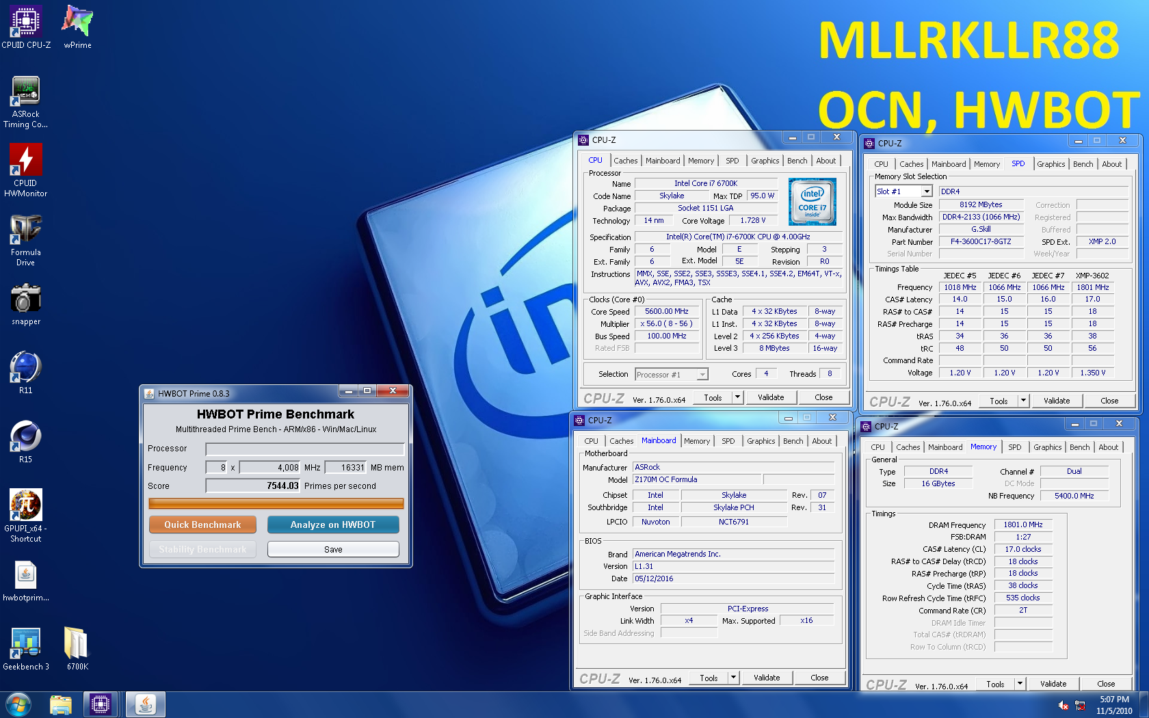
Task: Open Graphics tab in Memory window
Action: click(x=1047, y=447)
